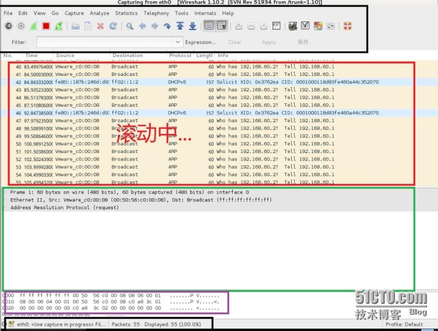Click the Clear filter button
Image resolution: width=438 pixels, height=331 pixels.
[234, 42]
